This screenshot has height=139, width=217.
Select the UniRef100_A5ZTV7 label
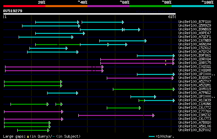[195, 82]
